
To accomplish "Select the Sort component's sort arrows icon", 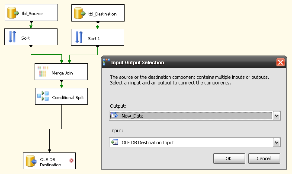I will click(13, 37).
